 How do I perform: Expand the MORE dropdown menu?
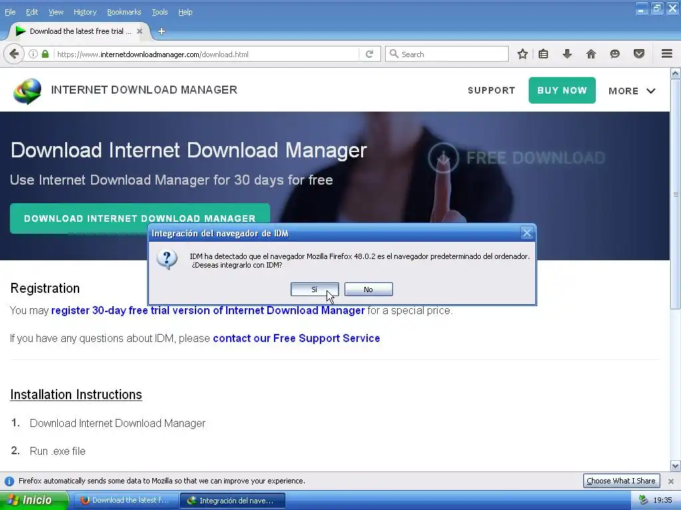coord(632,91)
